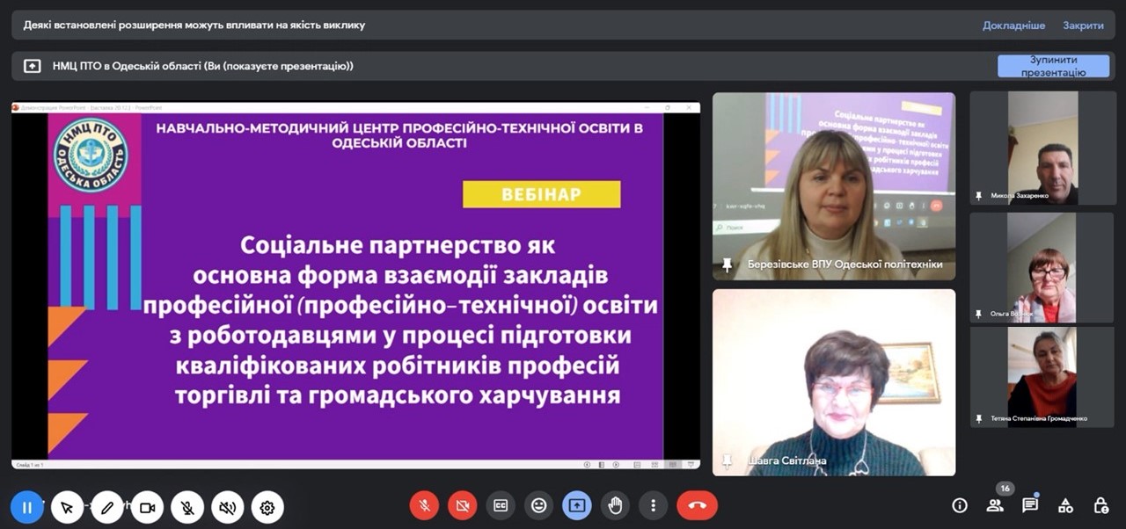
Task: Open meeting details info icon
Action: pyautogui.click(x=960, y=505)
